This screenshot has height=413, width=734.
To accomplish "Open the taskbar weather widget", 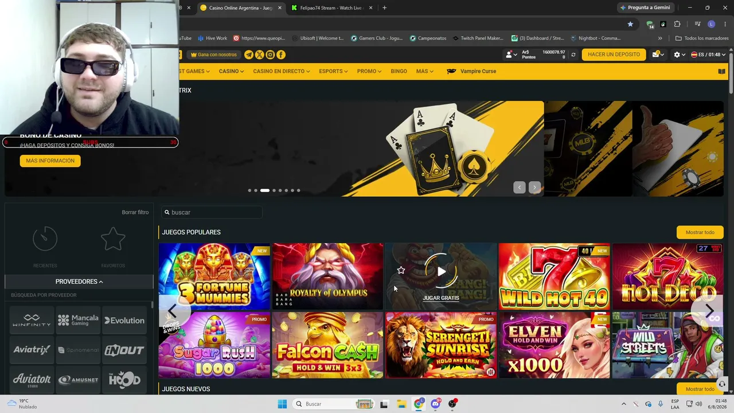I will pyautogui.click(x=22, y=404).
